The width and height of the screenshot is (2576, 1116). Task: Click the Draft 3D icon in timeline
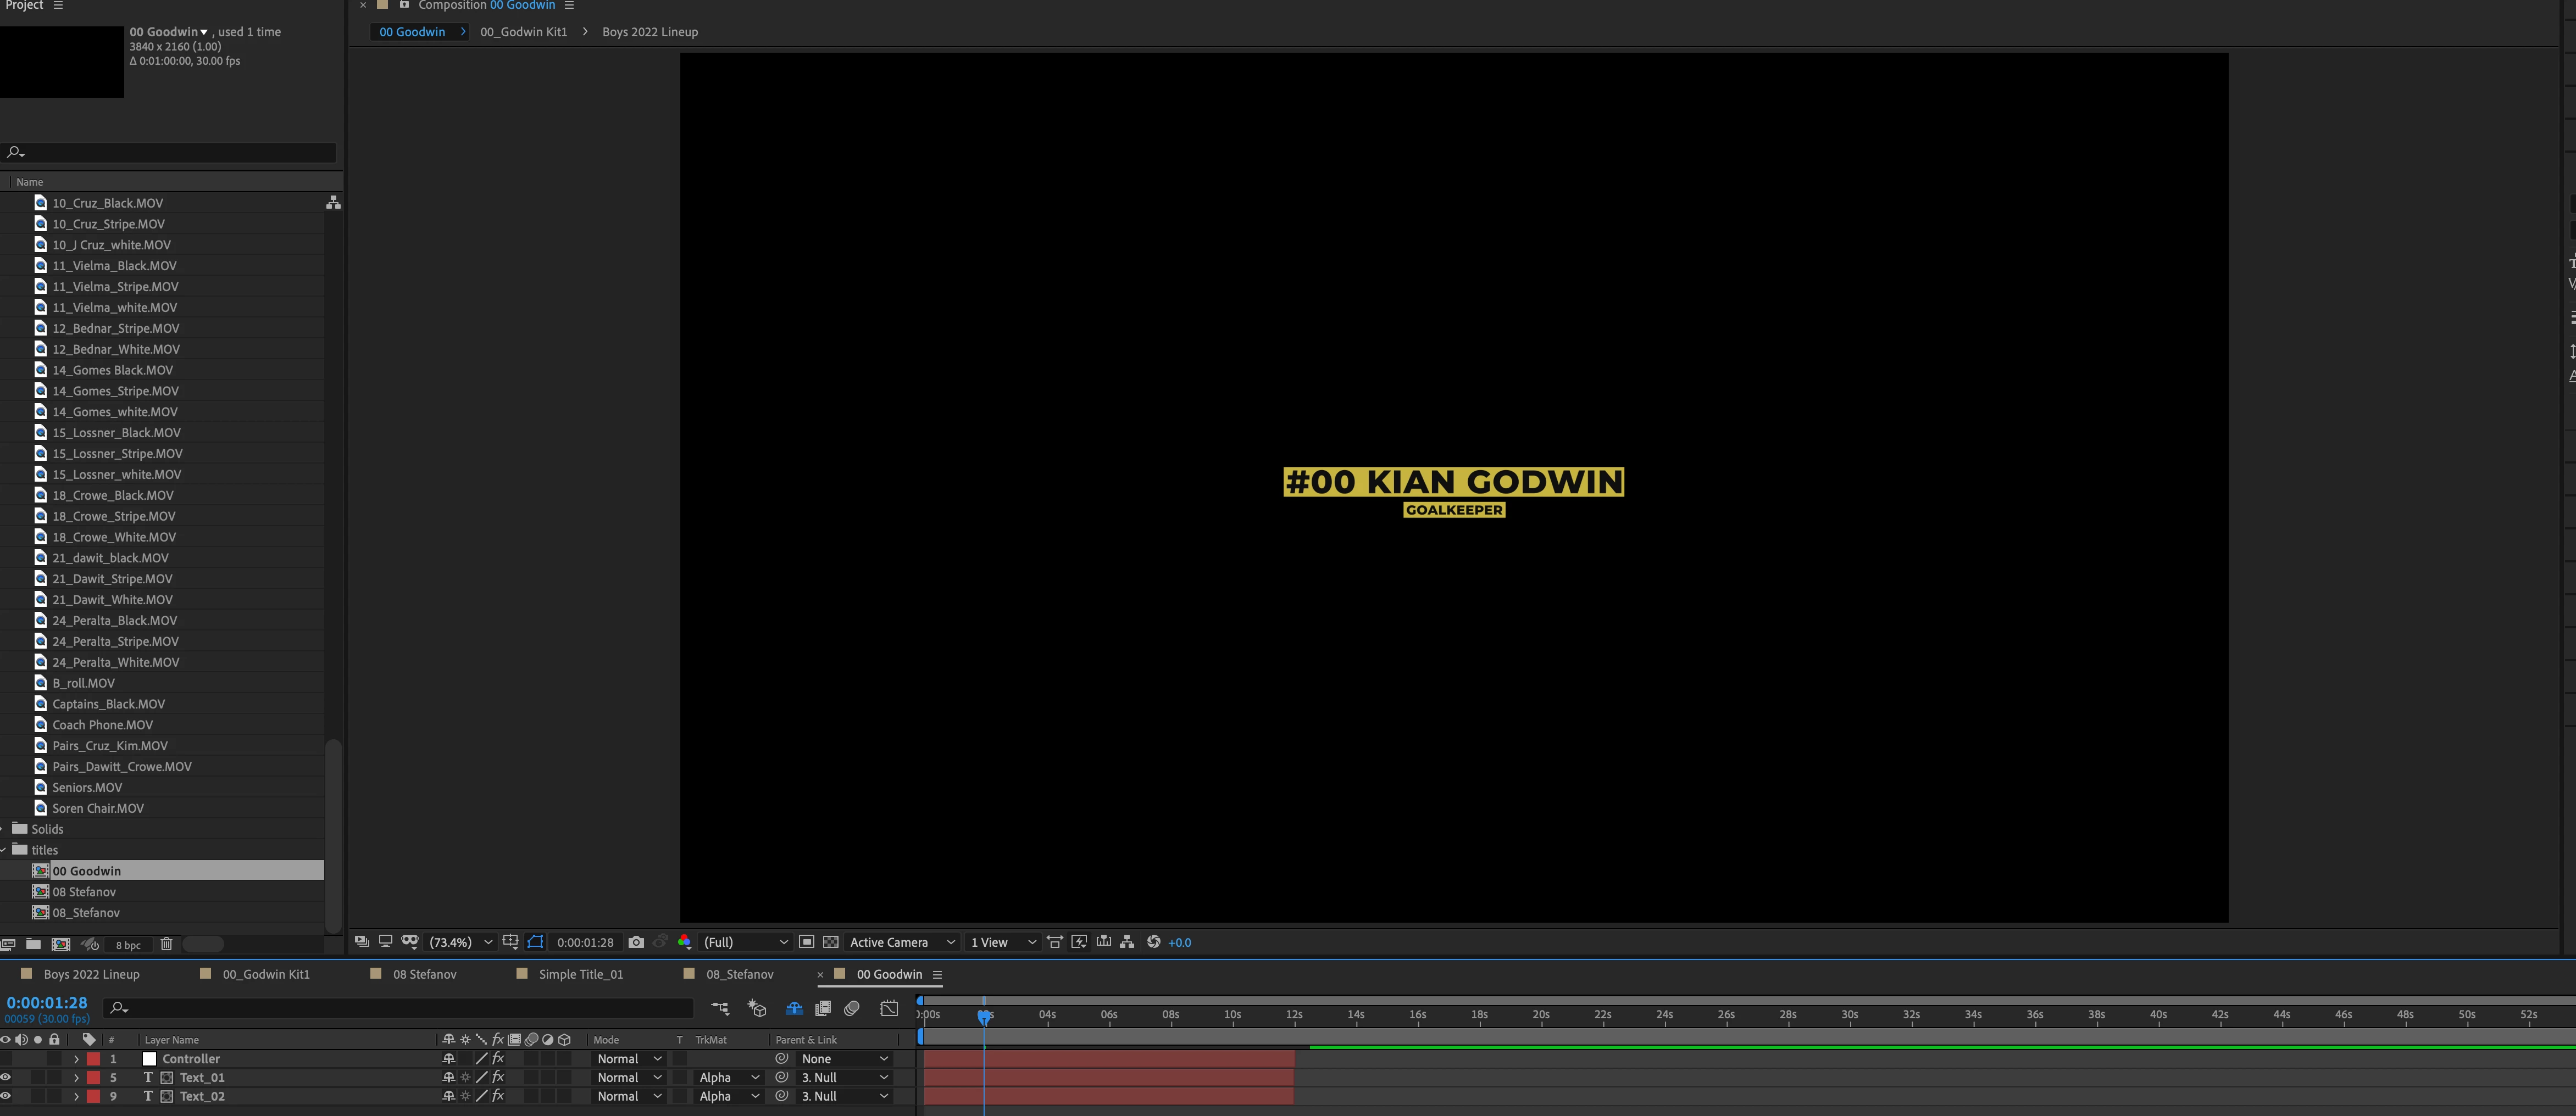(757, 1009)
